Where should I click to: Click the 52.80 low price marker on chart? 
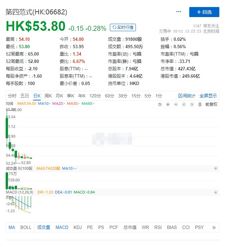(x=26, y=163)
